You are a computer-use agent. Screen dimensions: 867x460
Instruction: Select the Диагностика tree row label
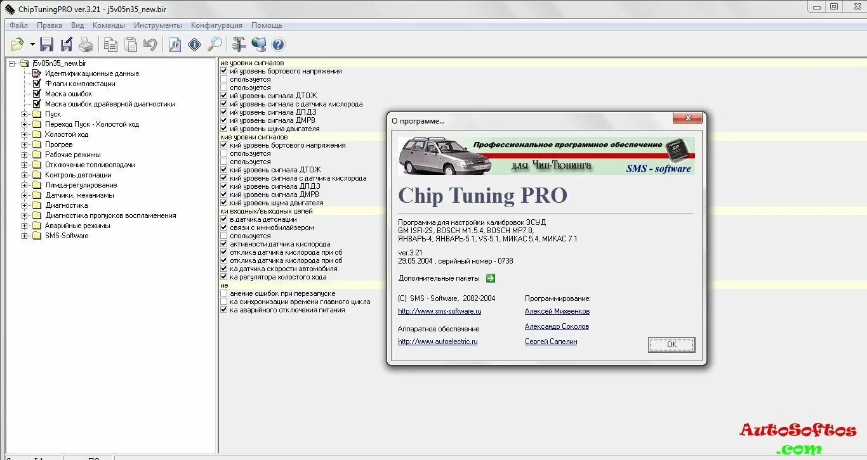point(67,205)
